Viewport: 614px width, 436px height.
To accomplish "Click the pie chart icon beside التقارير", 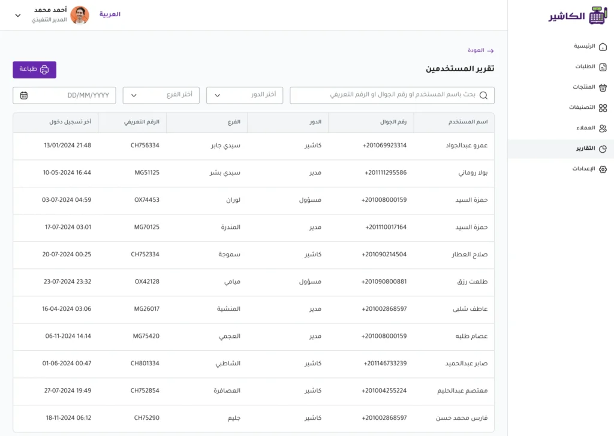I will click(x=603, y=149).
